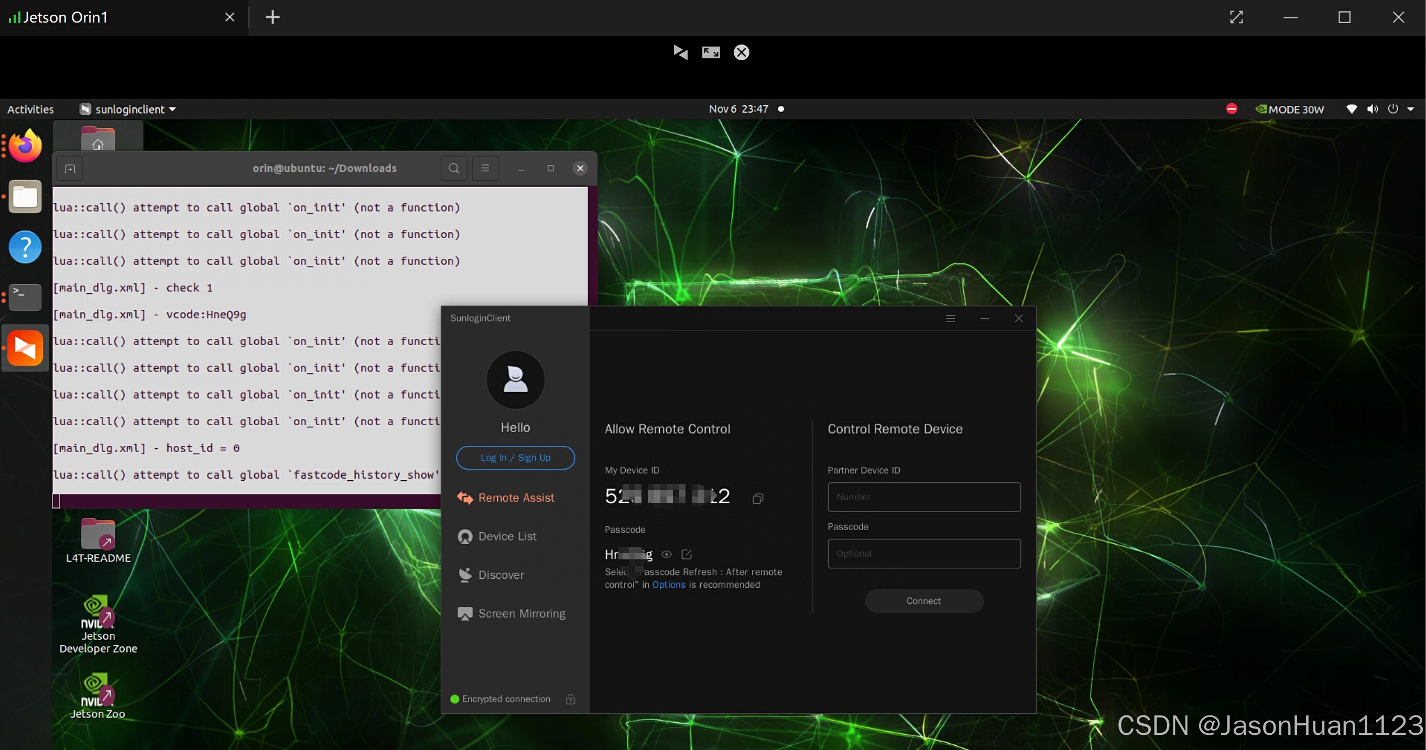Click the lock icon beside Encrypted connection
The height and width of the screenshot is (750, 1426).
point(571,699)
